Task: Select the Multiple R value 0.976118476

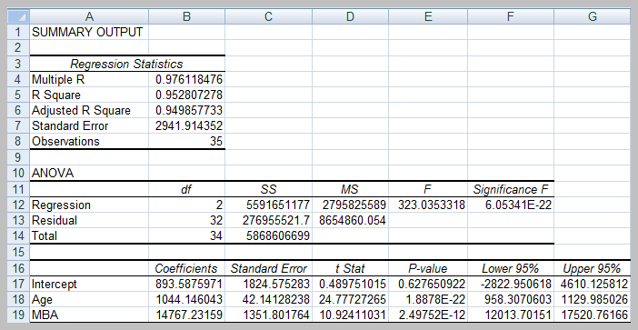Action: click(x=186, y=79)
